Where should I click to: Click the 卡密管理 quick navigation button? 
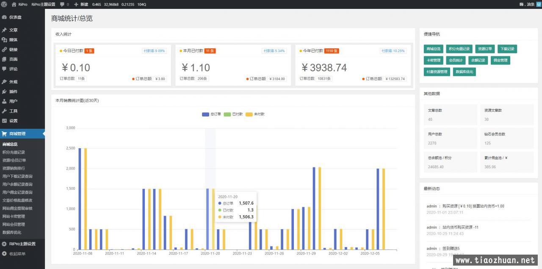click(x=434, y=60)
